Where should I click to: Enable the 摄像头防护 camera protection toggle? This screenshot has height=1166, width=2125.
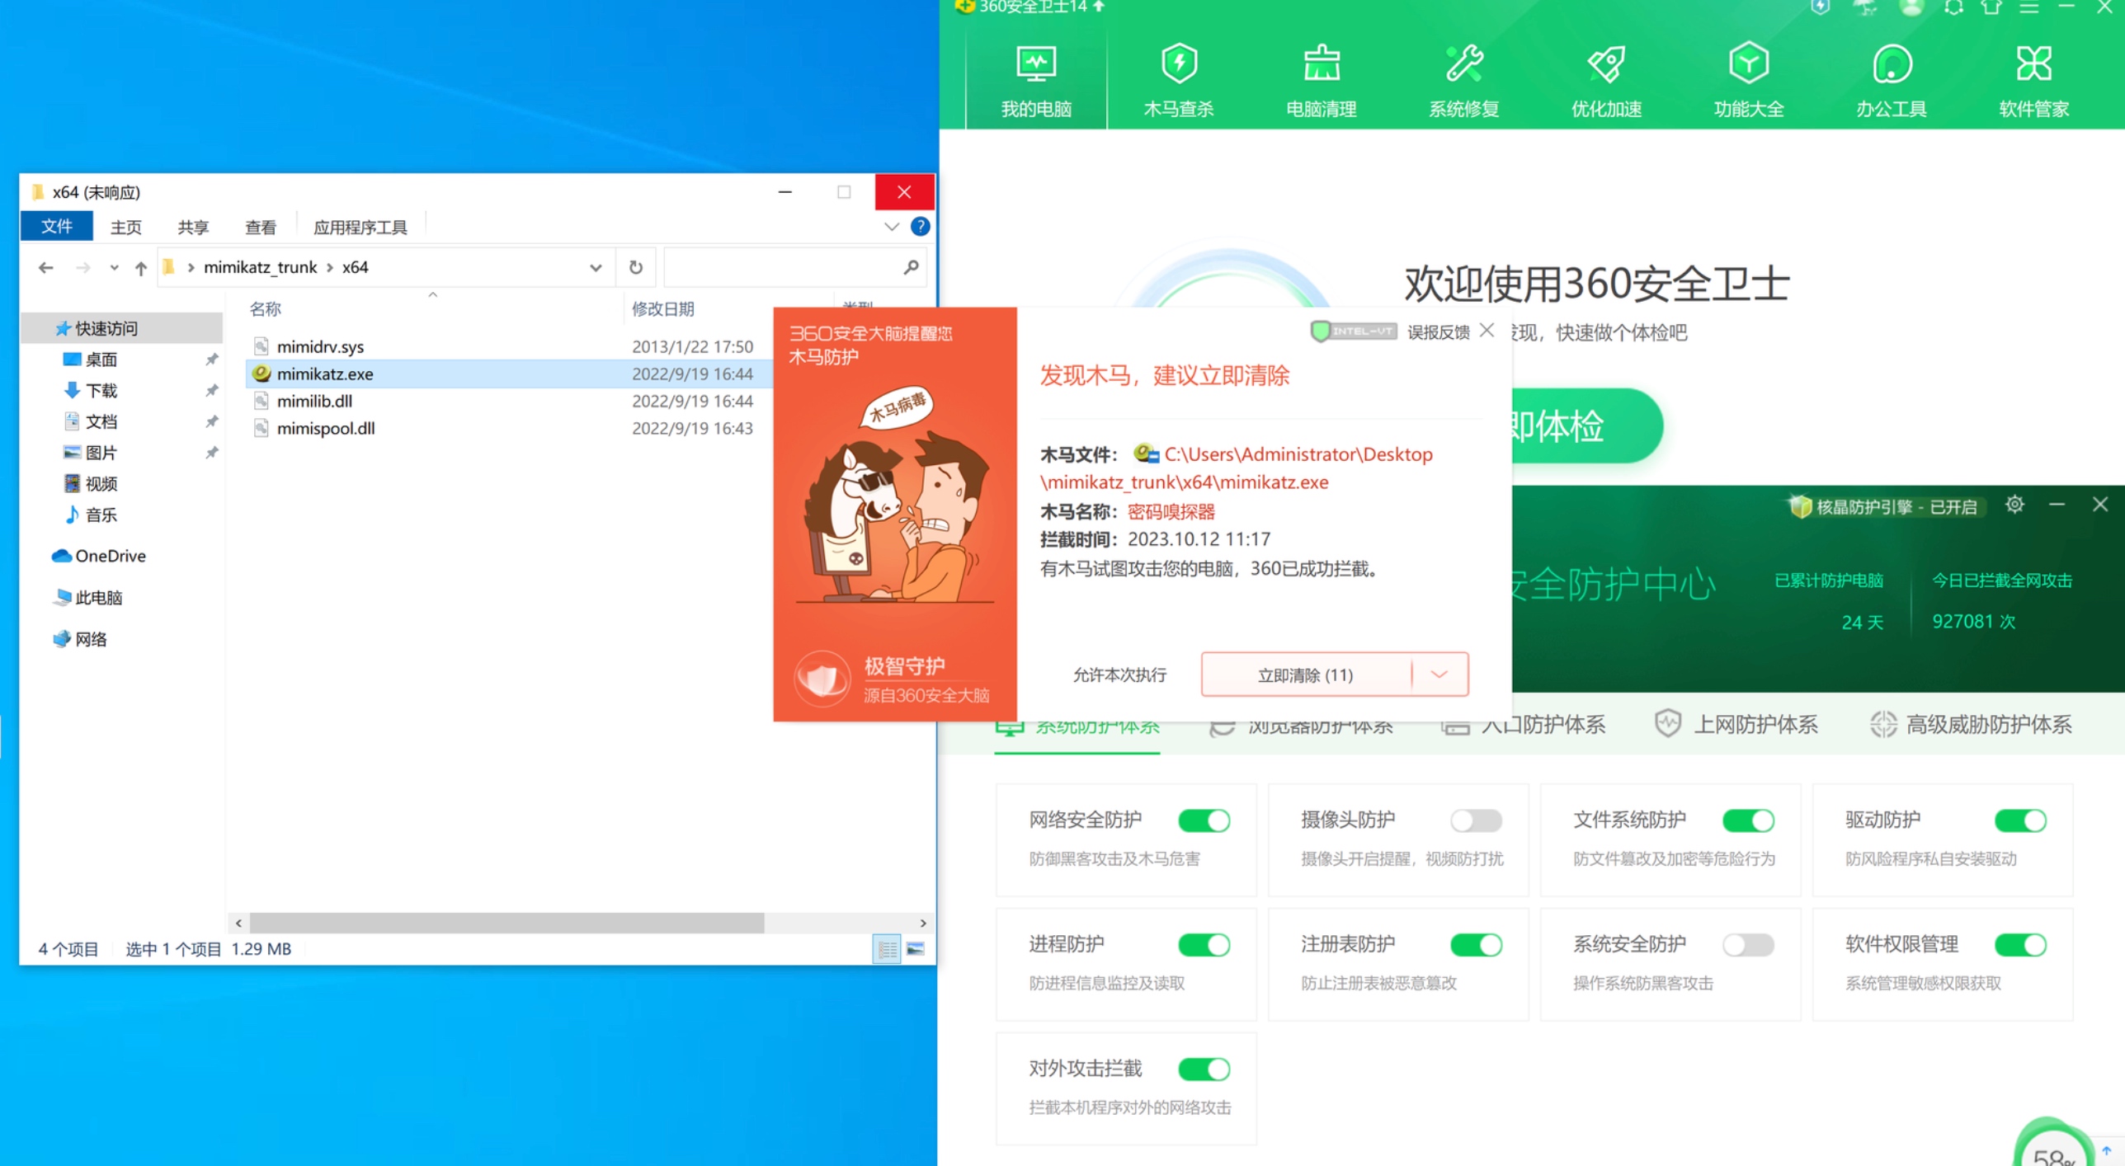click(x=1476, y=820)
